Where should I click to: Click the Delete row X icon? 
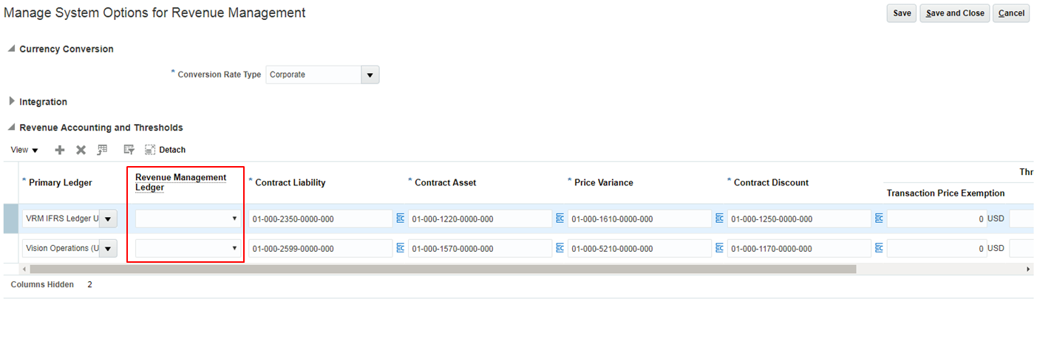click(81, 150)
